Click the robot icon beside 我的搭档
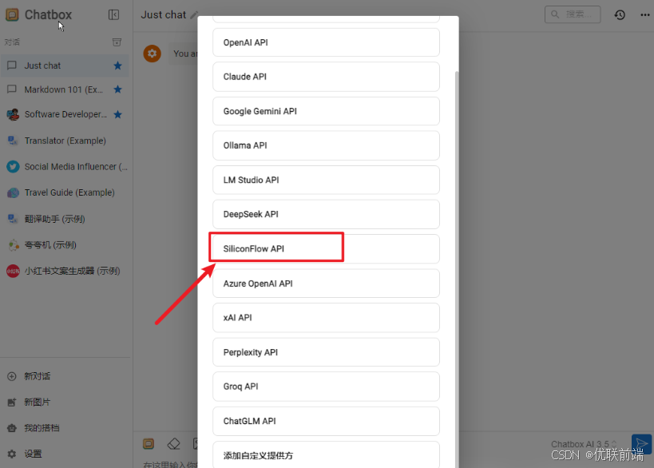This screenshot has width=654, height=468. click(12, 428)
